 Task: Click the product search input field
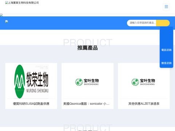[141, 23]
